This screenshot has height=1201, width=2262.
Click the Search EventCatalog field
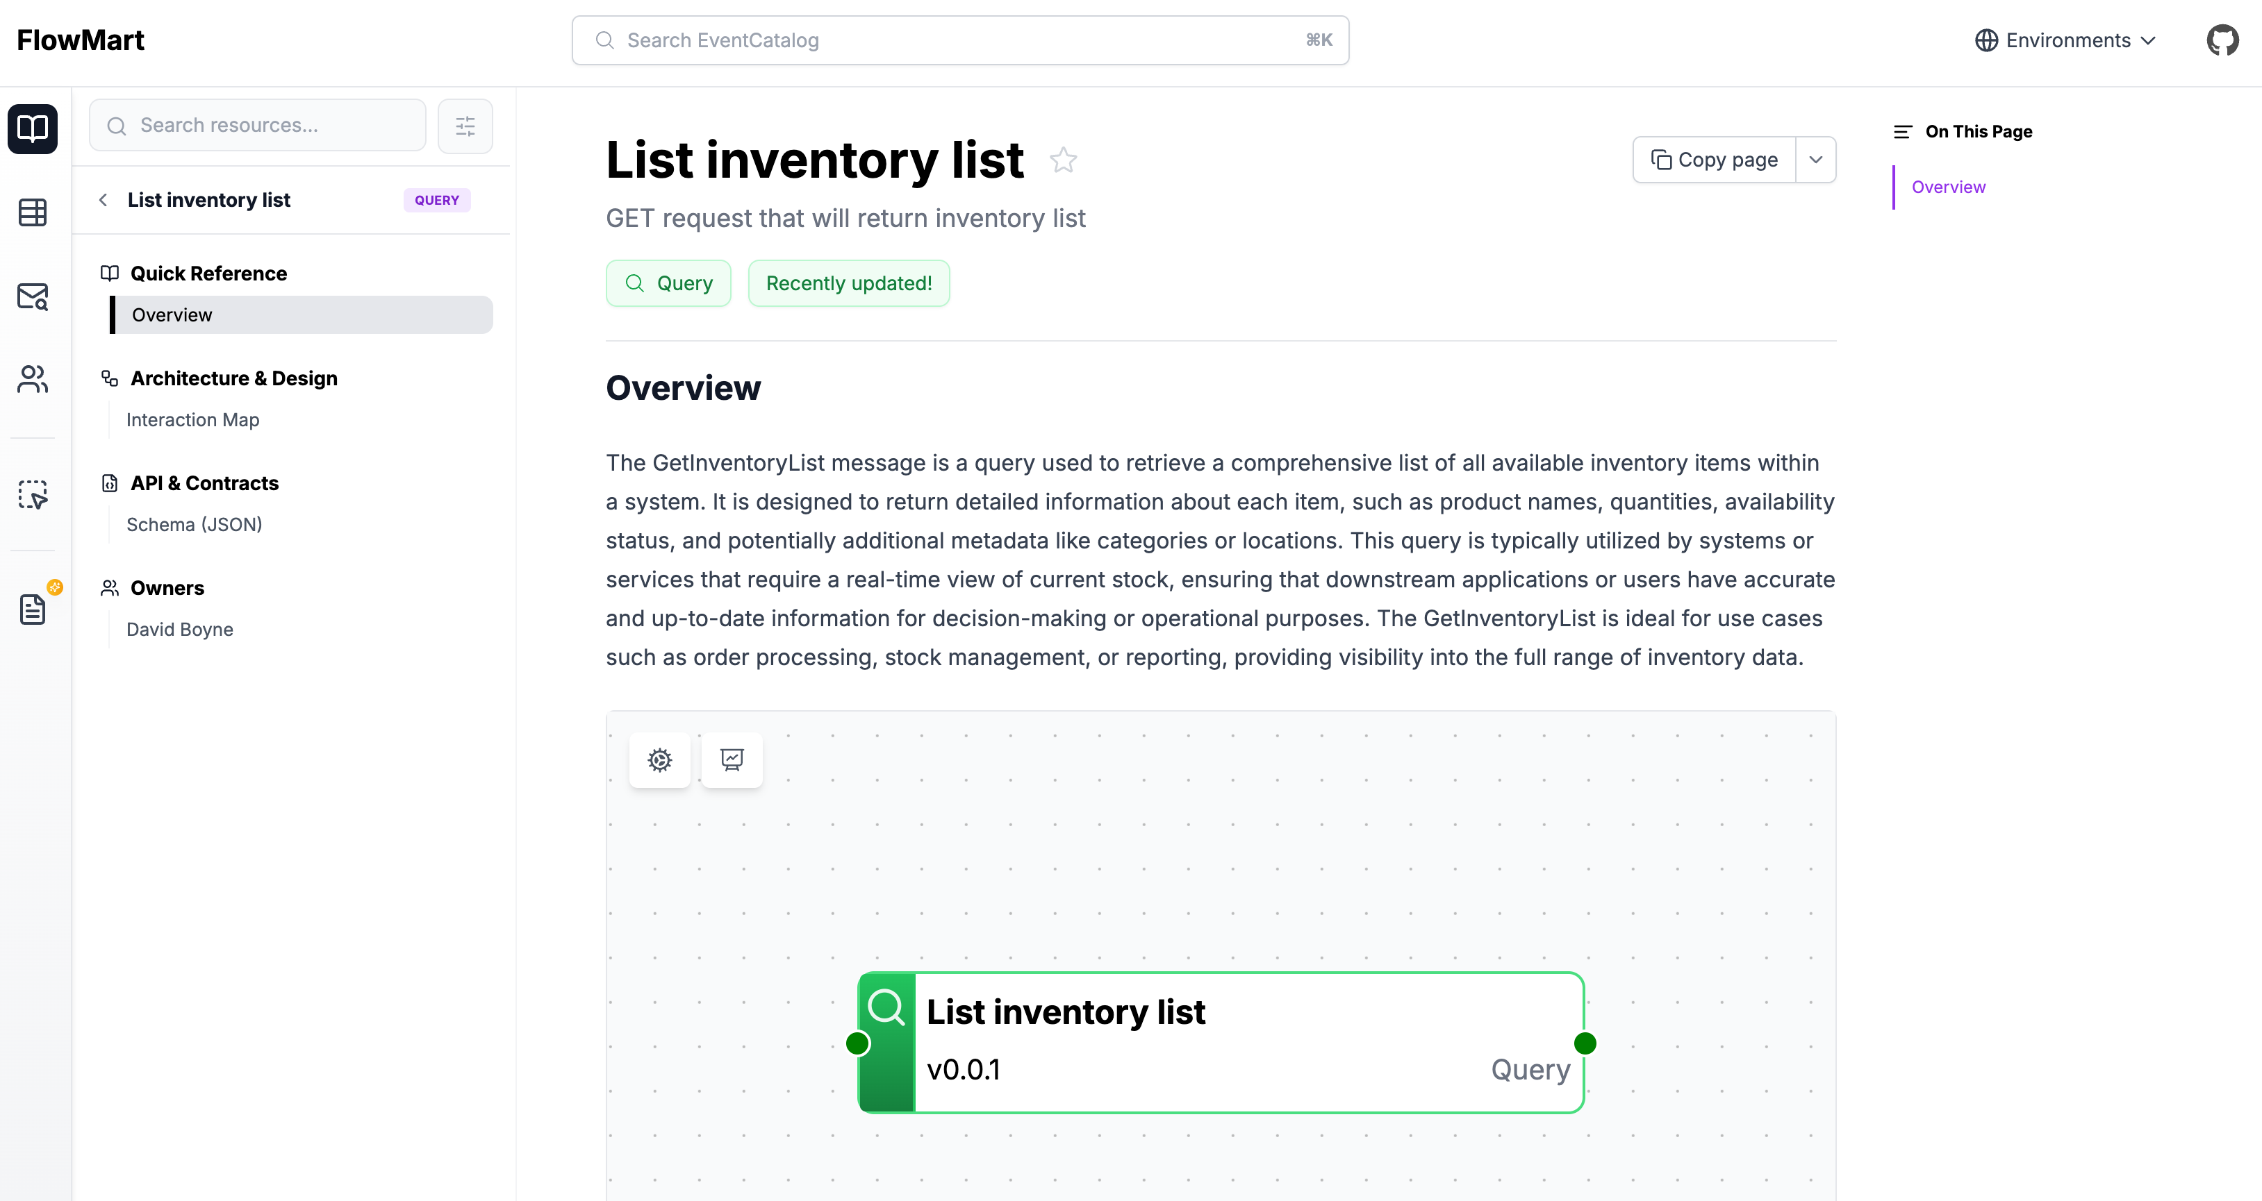960,40
